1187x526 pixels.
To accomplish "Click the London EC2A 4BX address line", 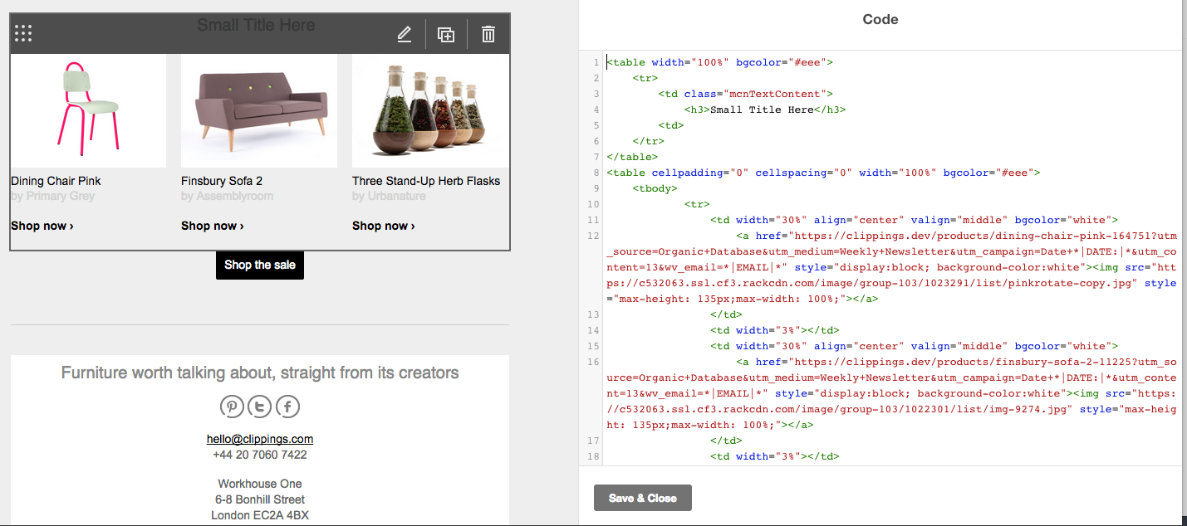I will pos(260,515).
